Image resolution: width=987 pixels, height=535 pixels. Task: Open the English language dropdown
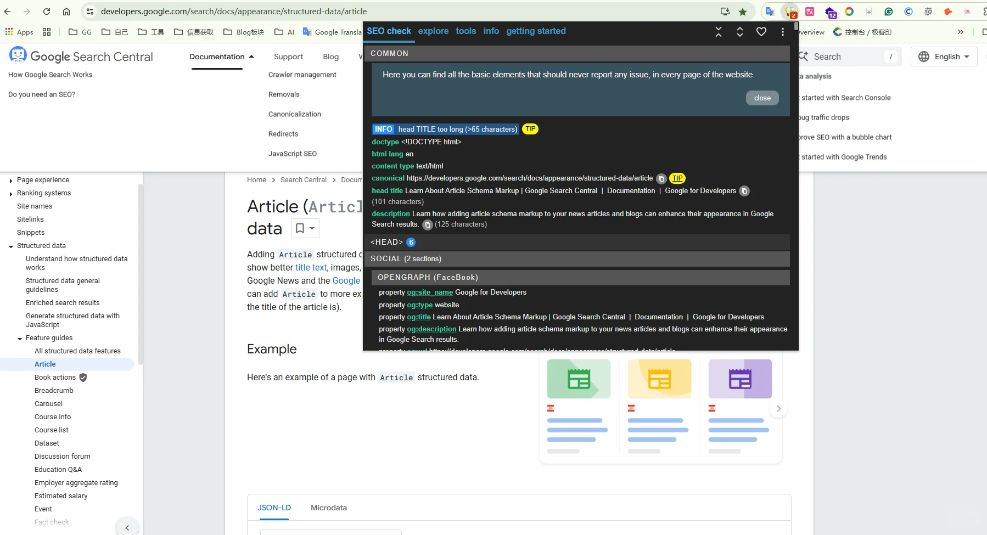(x=944, y=57)
